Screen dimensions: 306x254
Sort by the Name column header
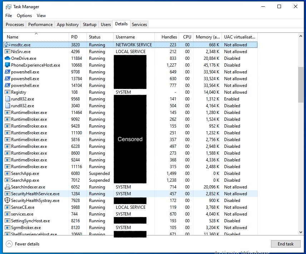click(x=36, y=37)
